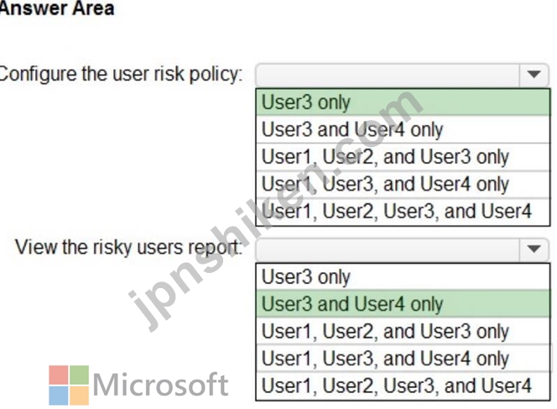557x409 pixels.
Task: Choose 'User1, User2, and User3 only' for risky users report
Action: point(403,331)
